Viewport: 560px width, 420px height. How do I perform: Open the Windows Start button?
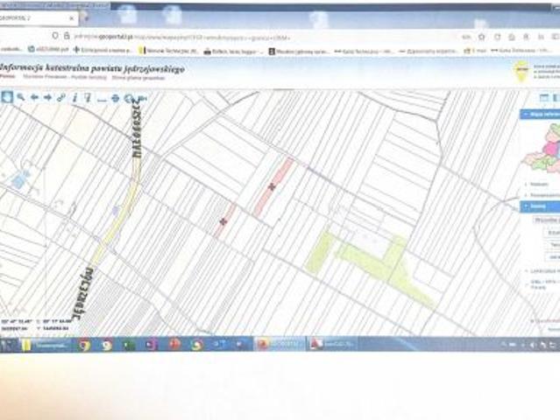click(x=8, y=345)
